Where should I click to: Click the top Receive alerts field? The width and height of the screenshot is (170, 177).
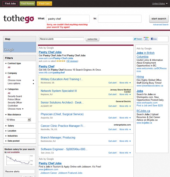[62, 39]
